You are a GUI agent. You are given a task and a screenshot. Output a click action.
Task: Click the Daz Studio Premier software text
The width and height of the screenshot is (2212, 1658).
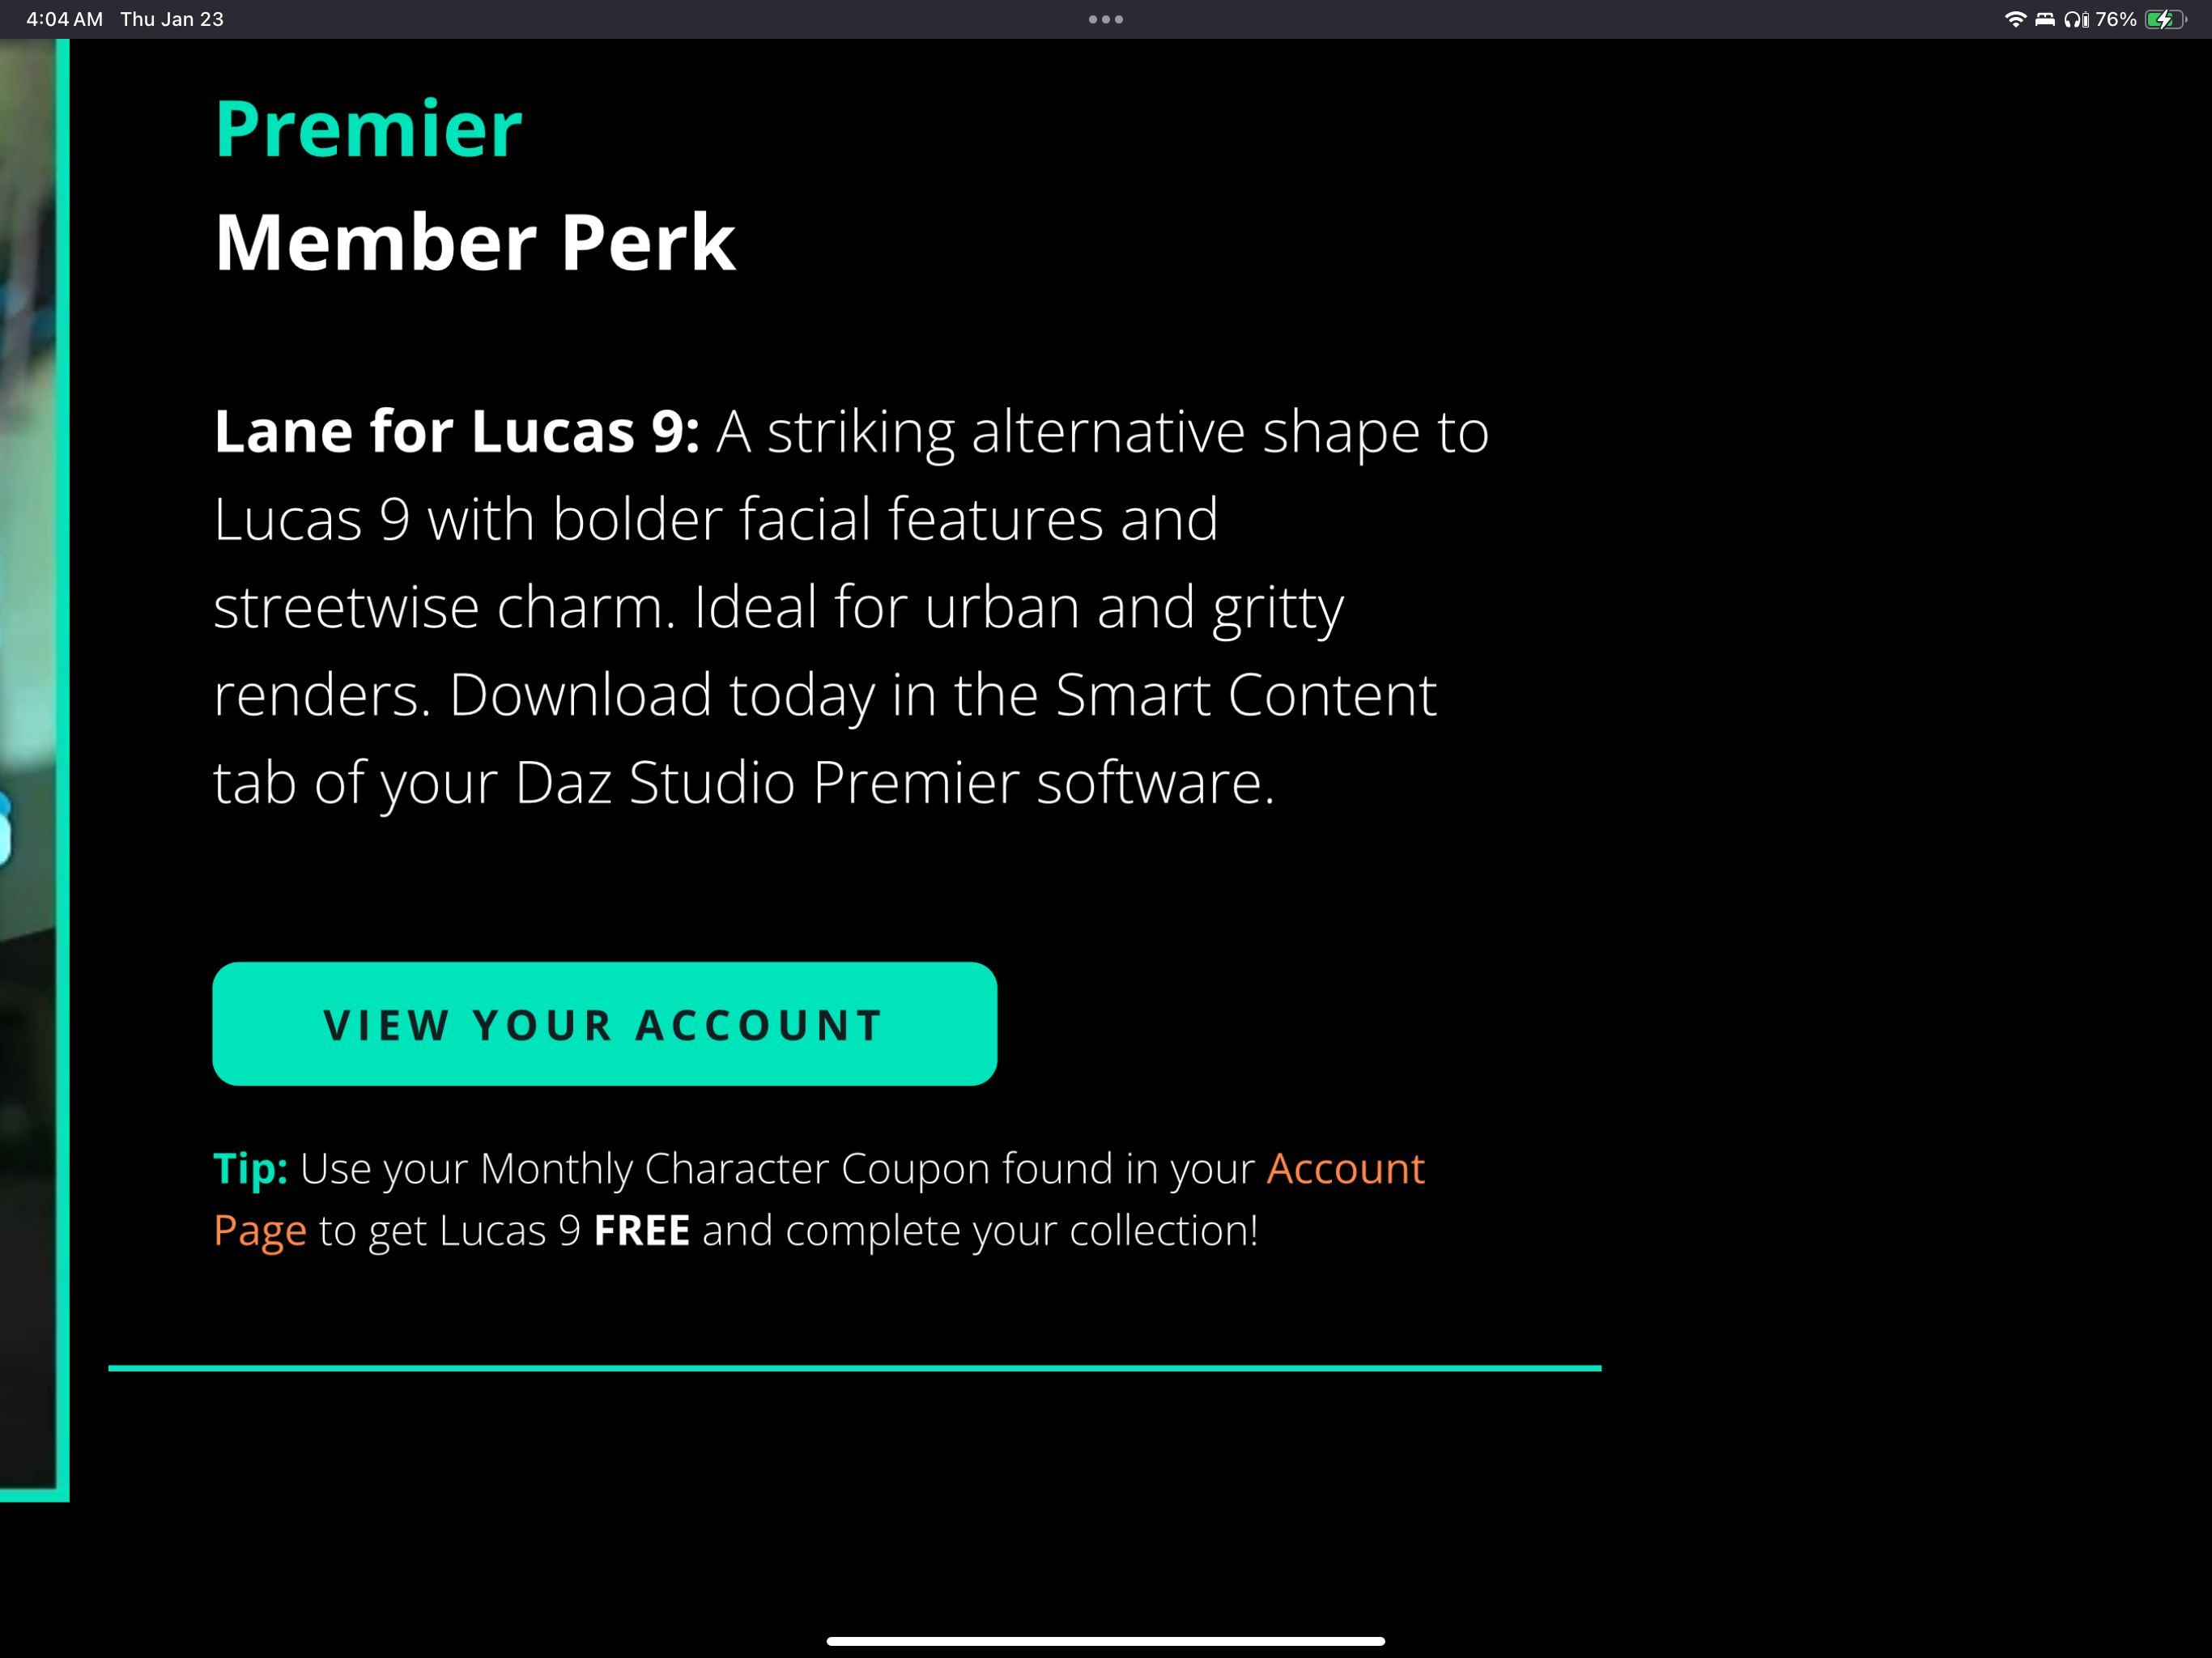pyautogui.click(x=895, y=782)
